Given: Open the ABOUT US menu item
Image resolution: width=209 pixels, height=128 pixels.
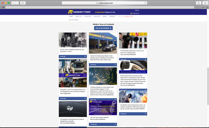Looking at the screenshot, I should pyautogui.click(x=79, y=17).
